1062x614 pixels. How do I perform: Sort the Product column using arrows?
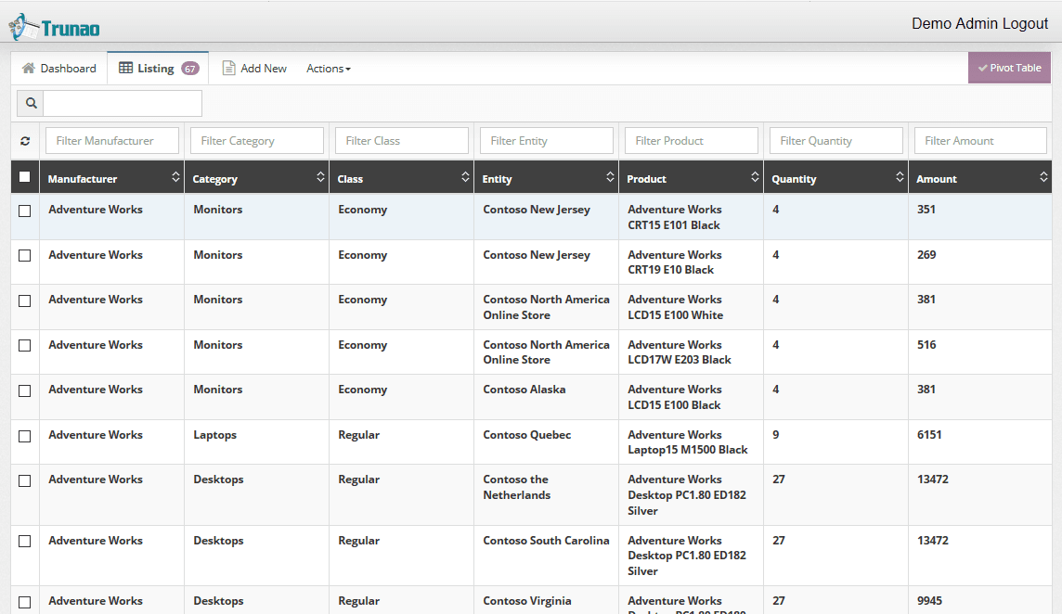click(x=755, y=177)
